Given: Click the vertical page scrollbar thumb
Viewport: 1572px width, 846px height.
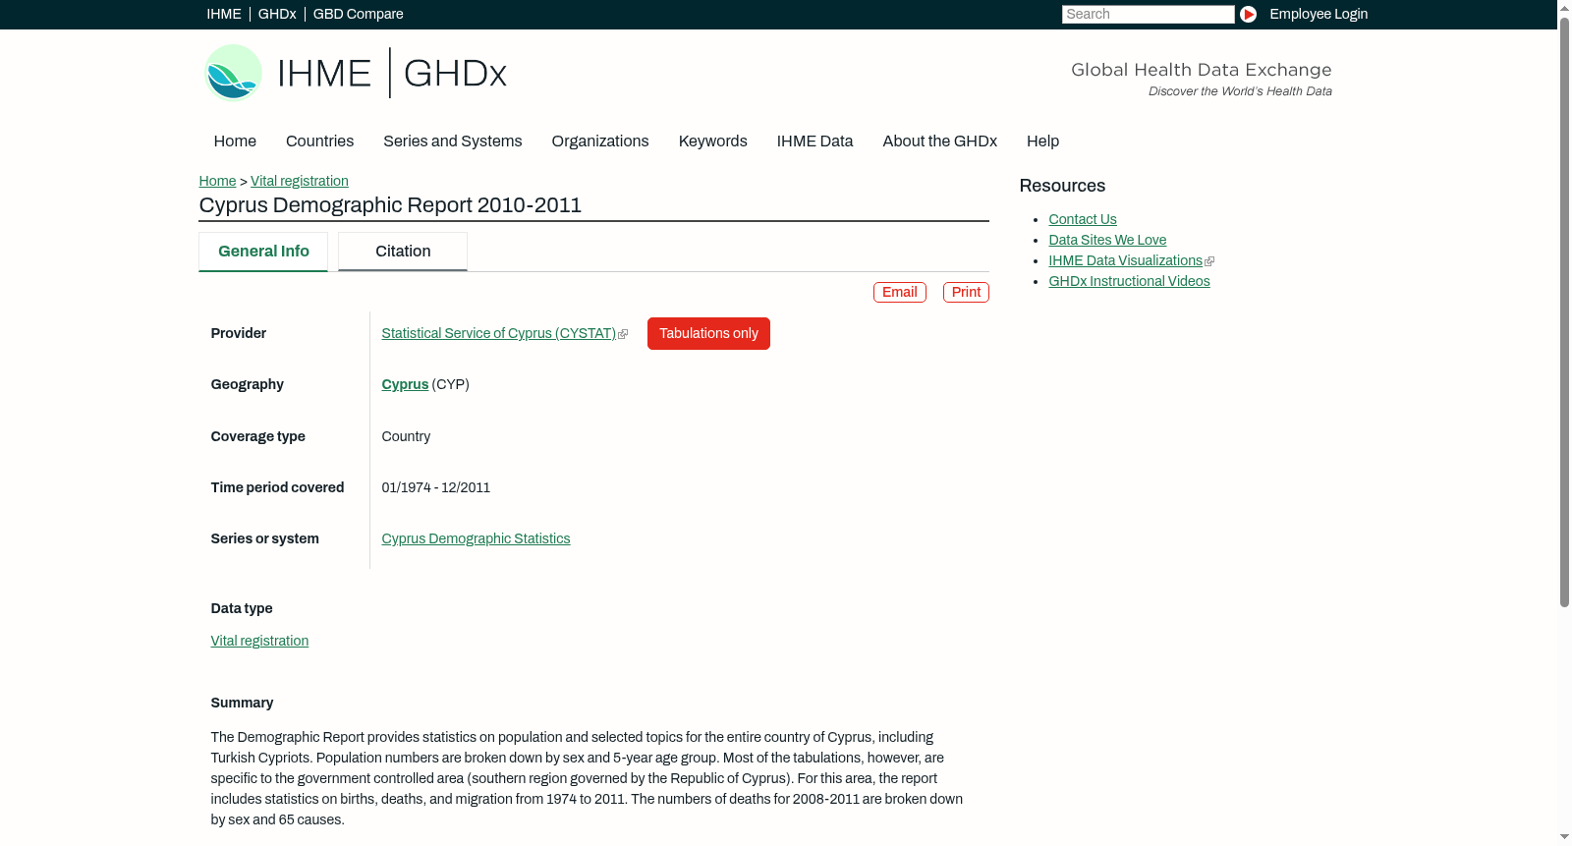Looking at the screenshot, I should [x=1564, y=311].
